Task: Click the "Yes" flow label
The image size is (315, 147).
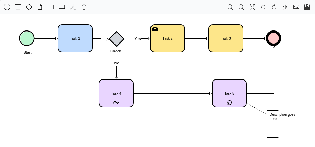Action: pyautogui.click(x=137, y=39)
